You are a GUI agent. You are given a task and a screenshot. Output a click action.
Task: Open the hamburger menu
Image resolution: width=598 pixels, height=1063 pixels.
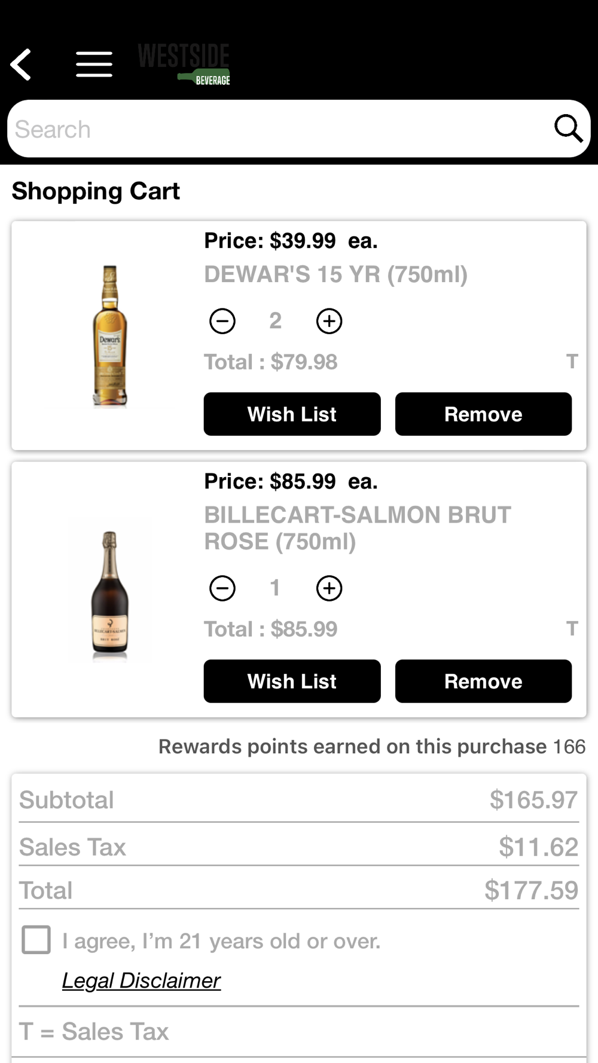(x=94, y=65)
